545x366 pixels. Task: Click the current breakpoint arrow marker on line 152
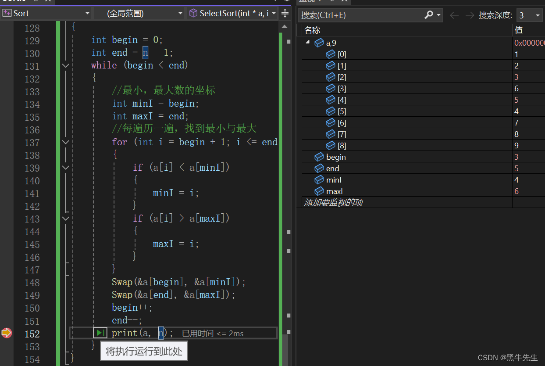pos(6,333)
